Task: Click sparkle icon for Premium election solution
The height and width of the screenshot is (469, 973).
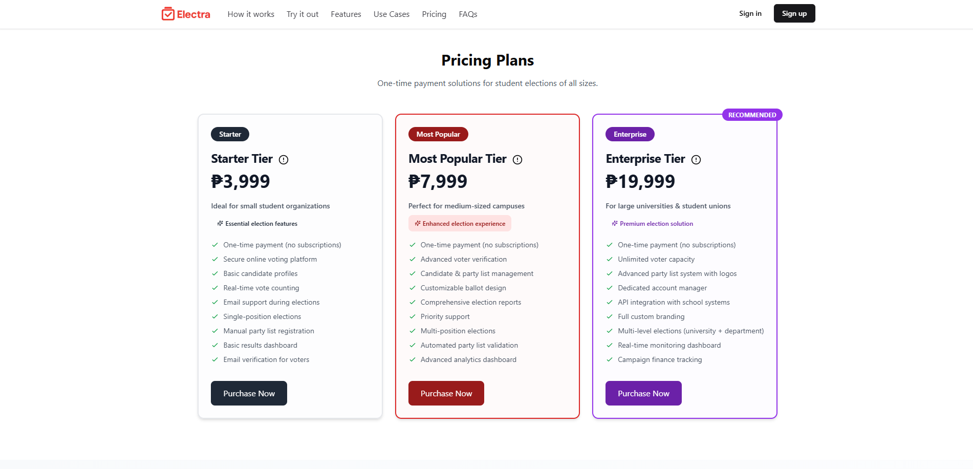Action: (615, 224)
